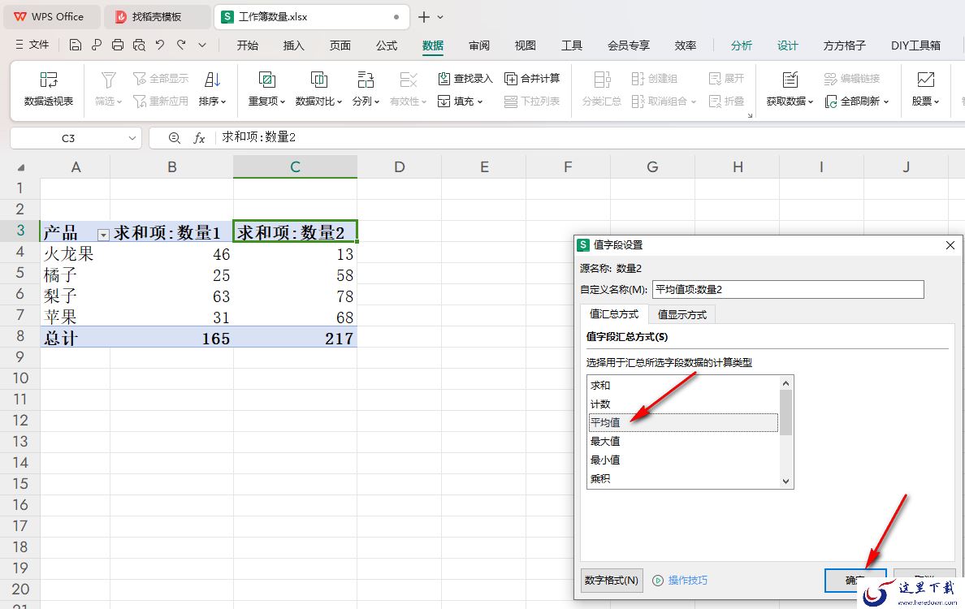The image size is (965, 609).
Task: Click the 股票 icon
Action: (x=926, y=80)
